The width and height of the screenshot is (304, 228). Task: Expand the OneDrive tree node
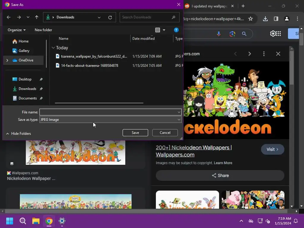point(7,60)
